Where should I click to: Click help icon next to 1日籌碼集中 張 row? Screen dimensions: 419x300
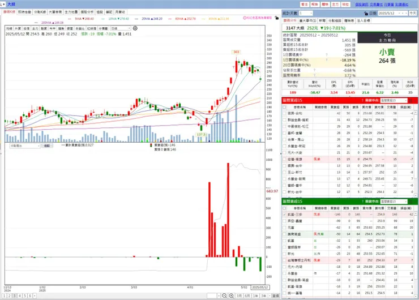click(x=327, y=55)
